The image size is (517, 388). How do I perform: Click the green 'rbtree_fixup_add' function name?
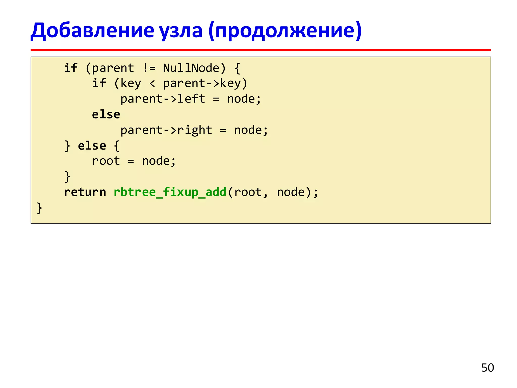click(x=170, y=192)
